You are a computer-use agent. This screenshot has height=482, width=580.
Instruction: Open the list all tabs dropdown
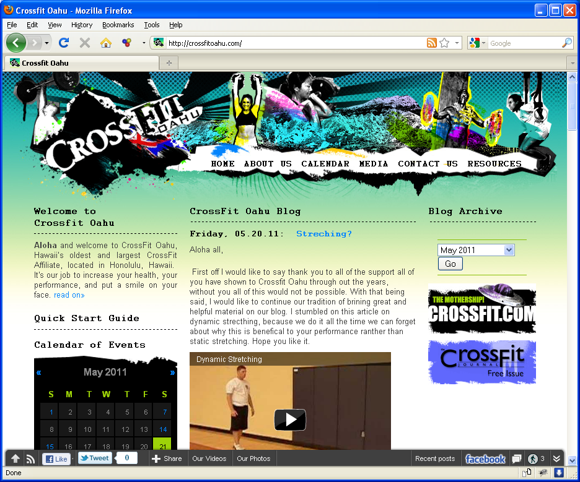[573, 62]
